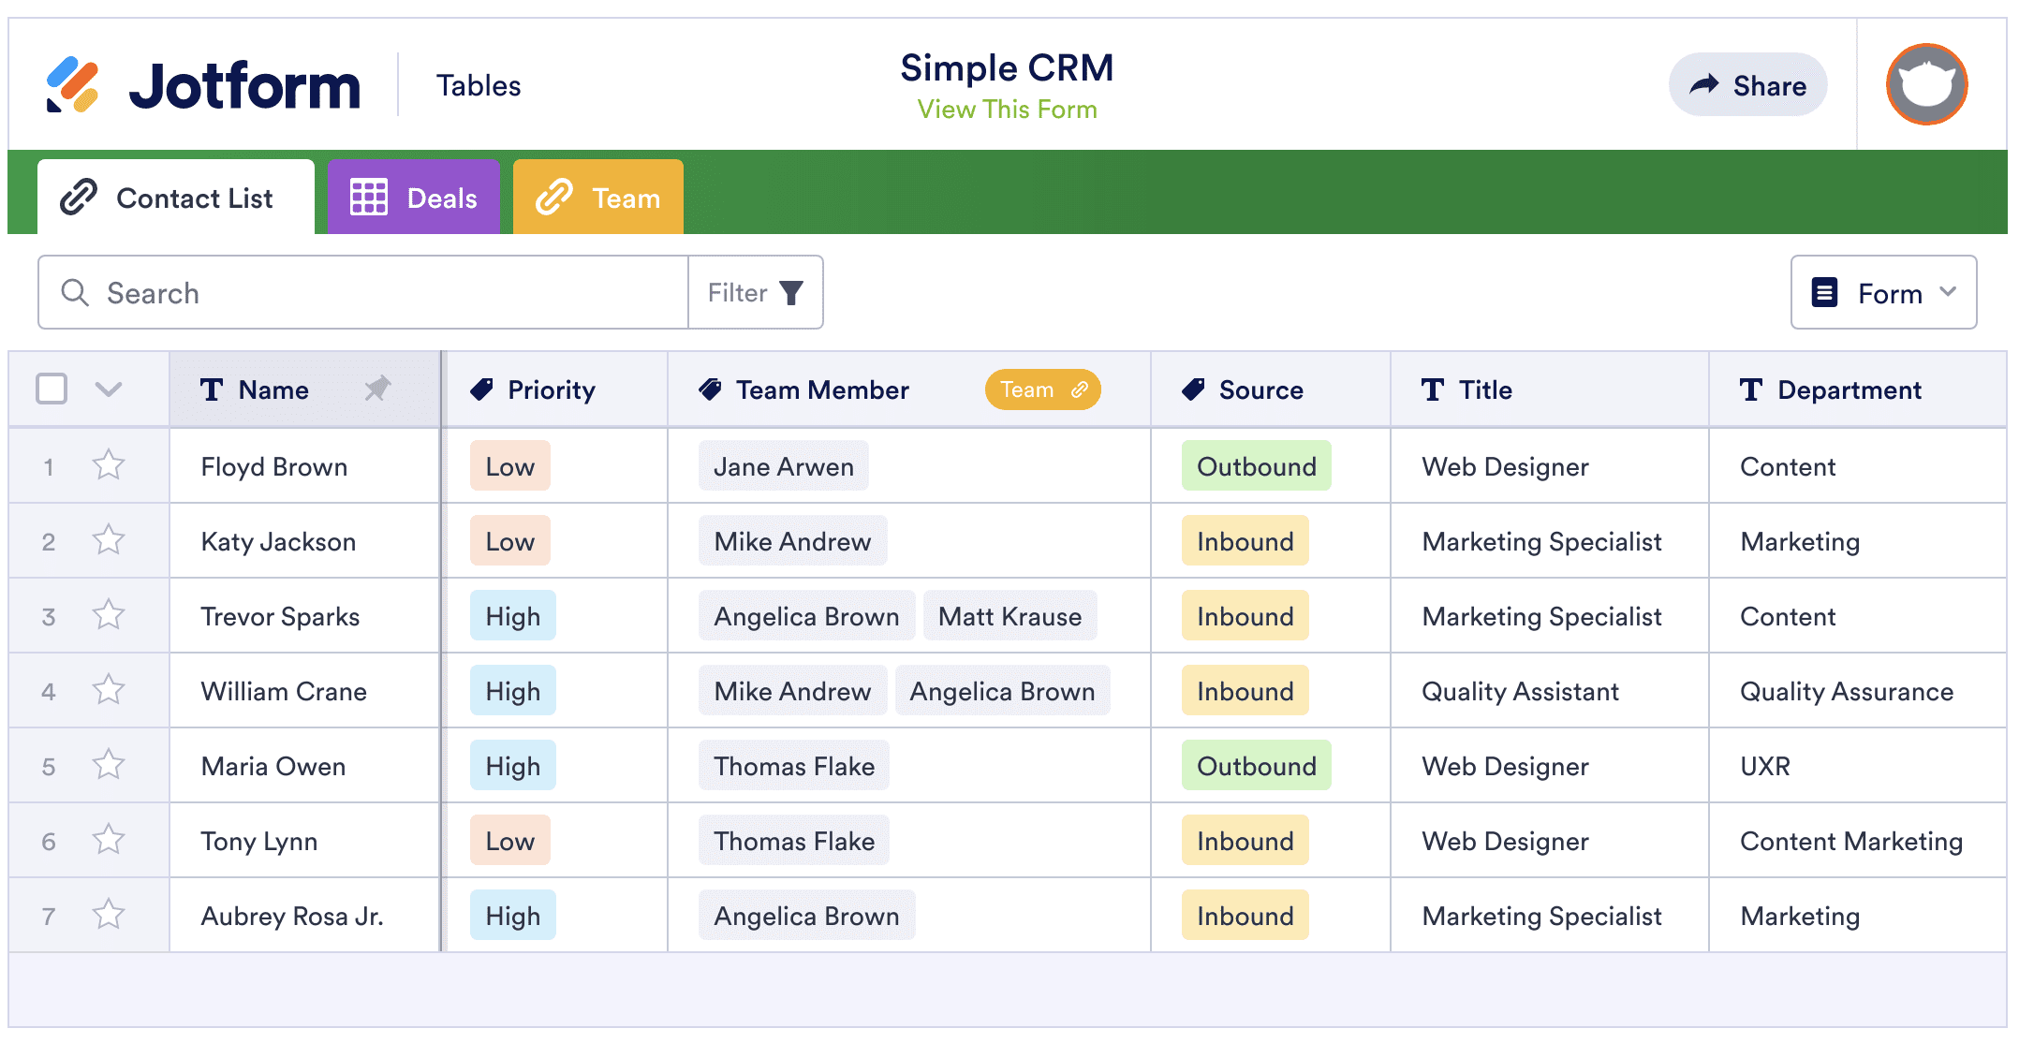Expand the chevron next to select-all checkbox
This screenshot has width=2019, height=1043.
[109, 389]
